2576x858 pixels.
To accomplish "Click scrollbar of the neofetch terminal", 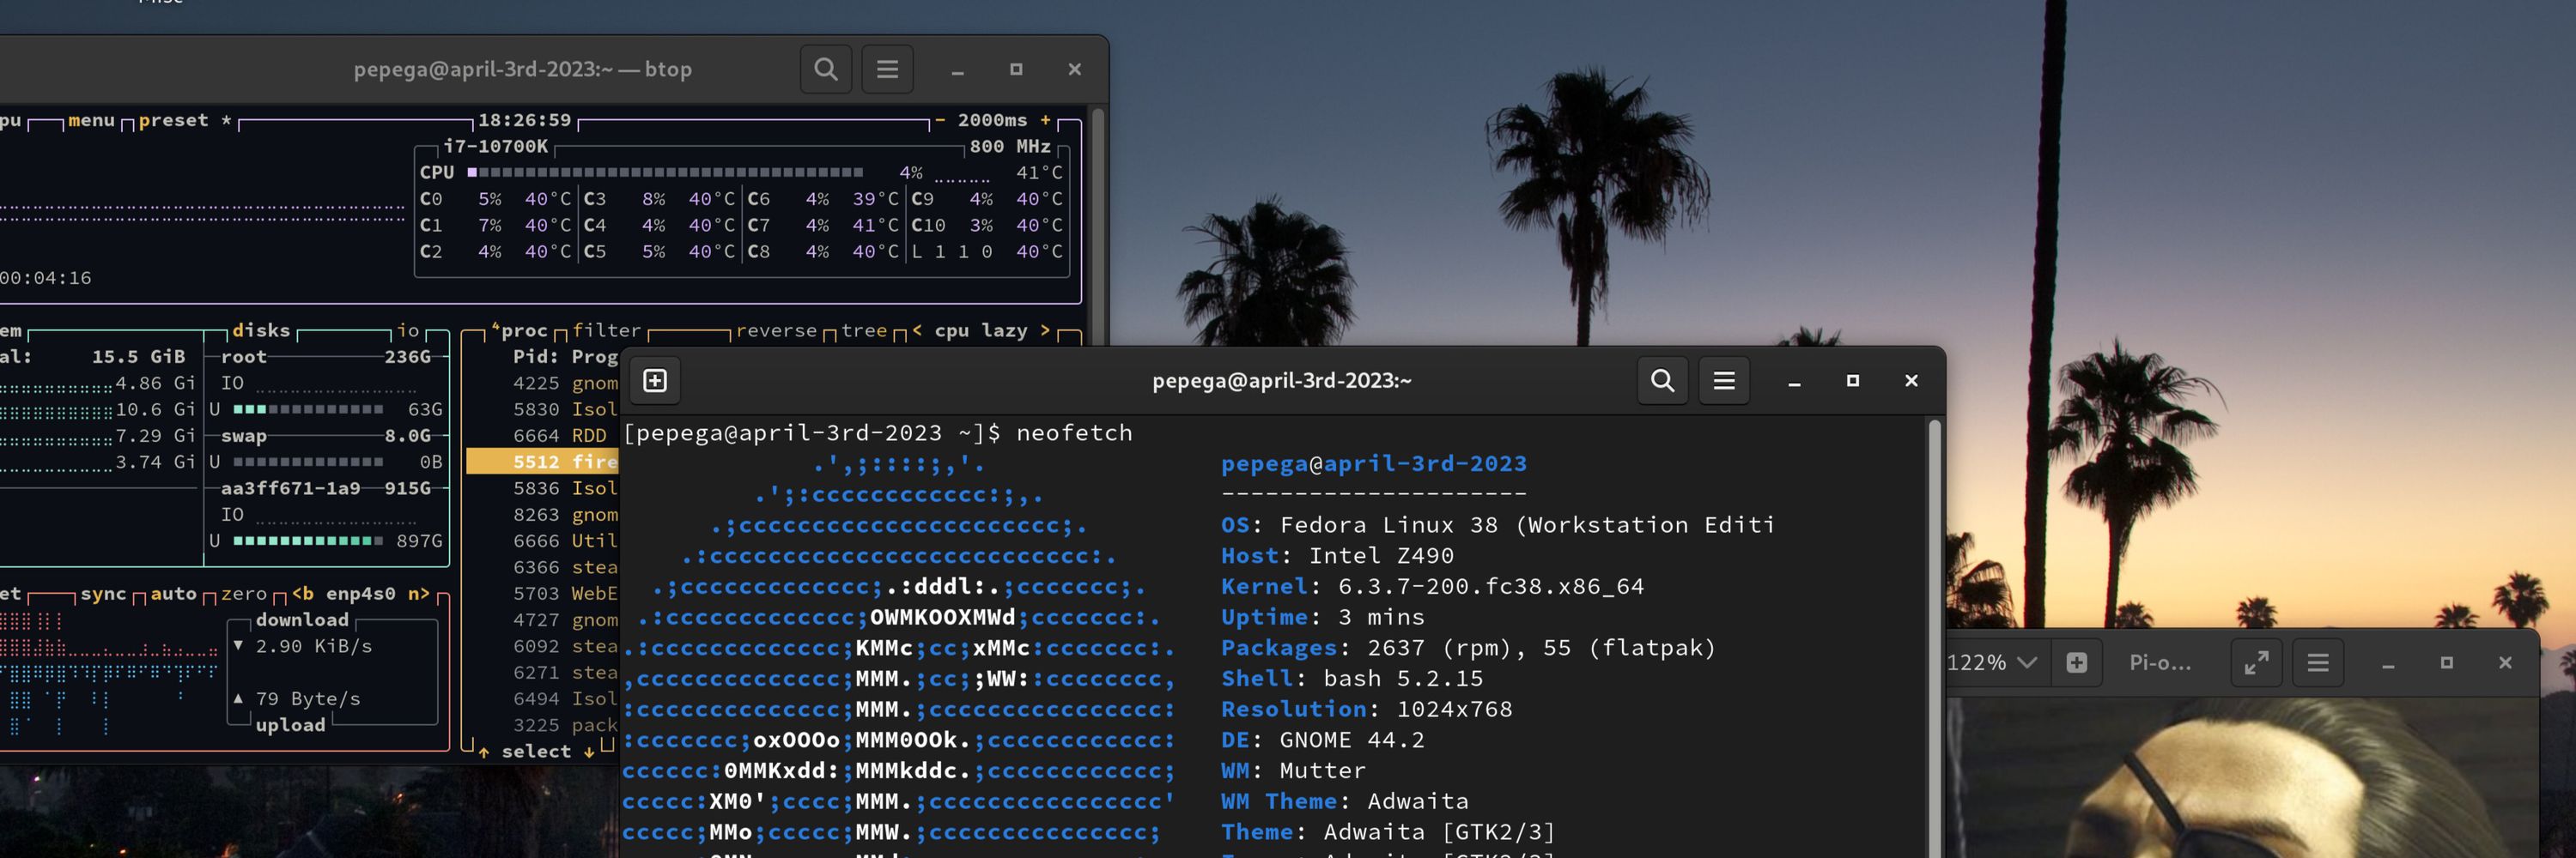I will 1934,639.
